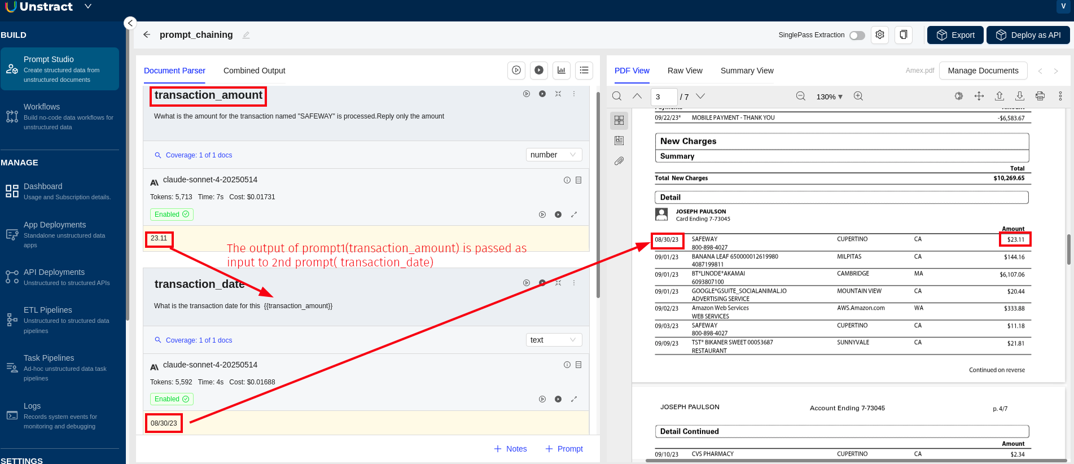The image size is (1074, 464).
Task: Download the PDF document
Action: click(1020, 97)
